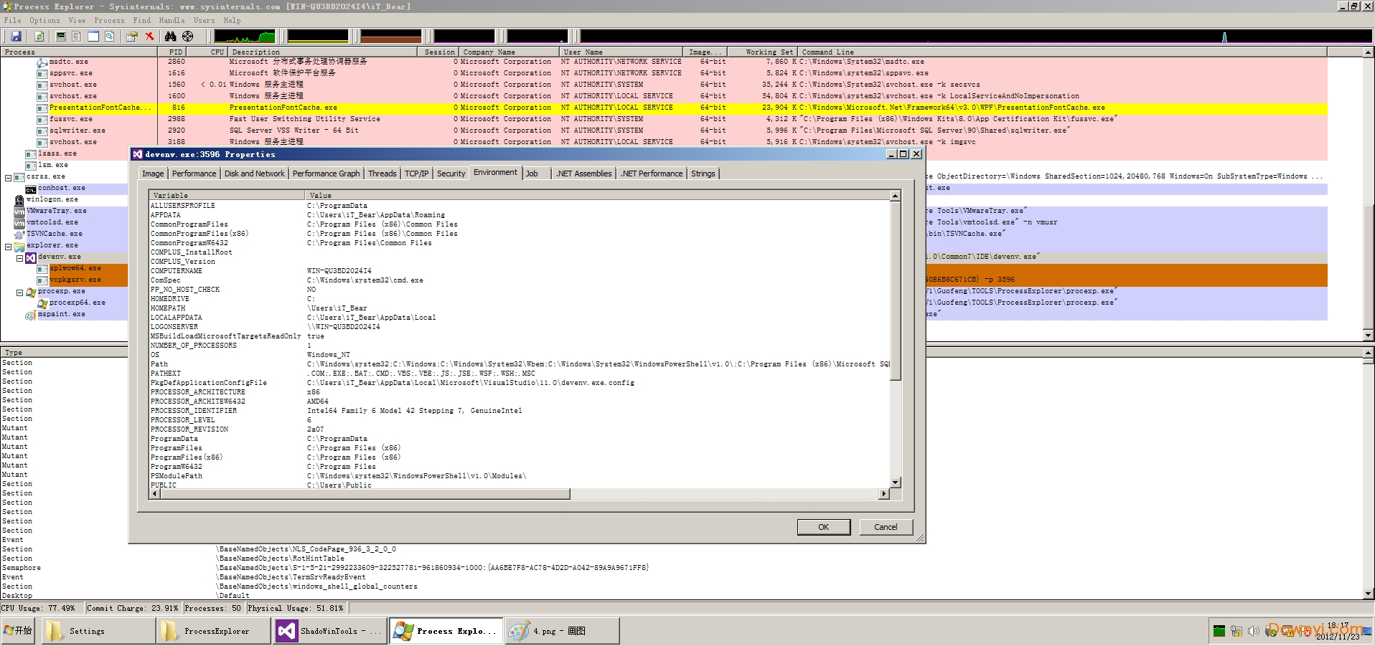Collapse the explorer.exe tree node

pos(9,246)
